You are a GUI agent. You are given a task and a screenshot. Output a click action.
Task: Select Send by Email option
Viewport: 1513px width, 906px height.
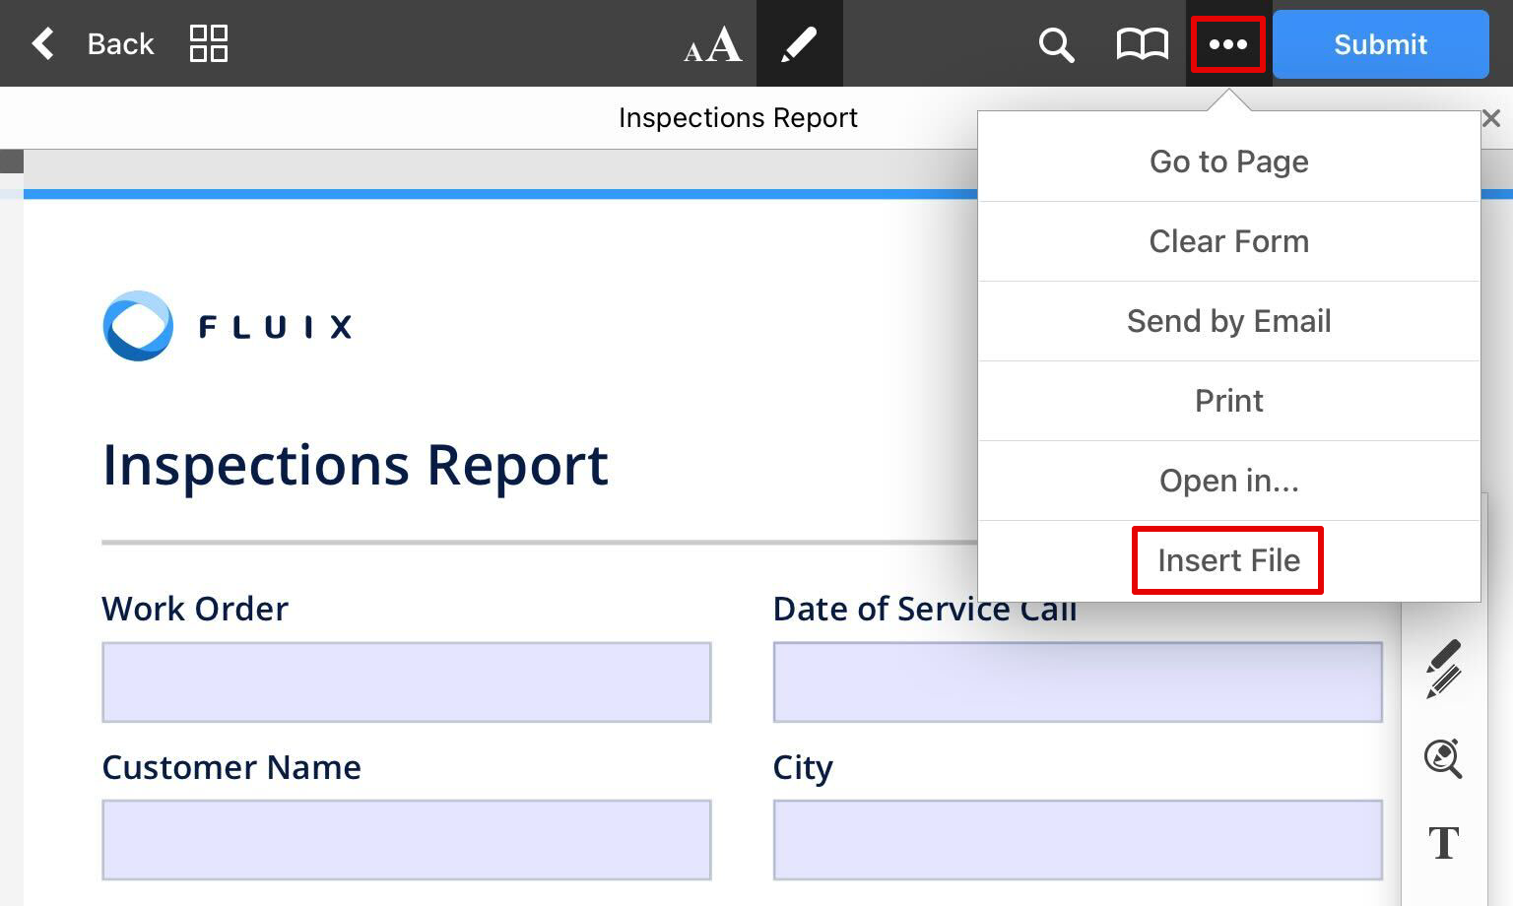coord(1227,321)
